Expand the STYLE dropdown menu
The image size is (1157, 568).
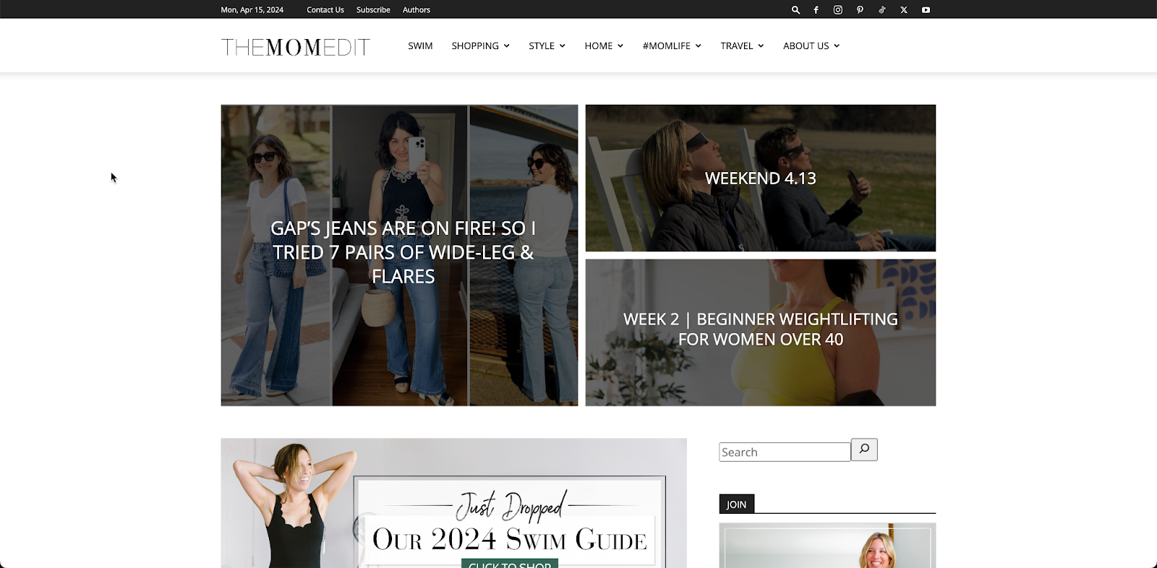tap(547, 46)
